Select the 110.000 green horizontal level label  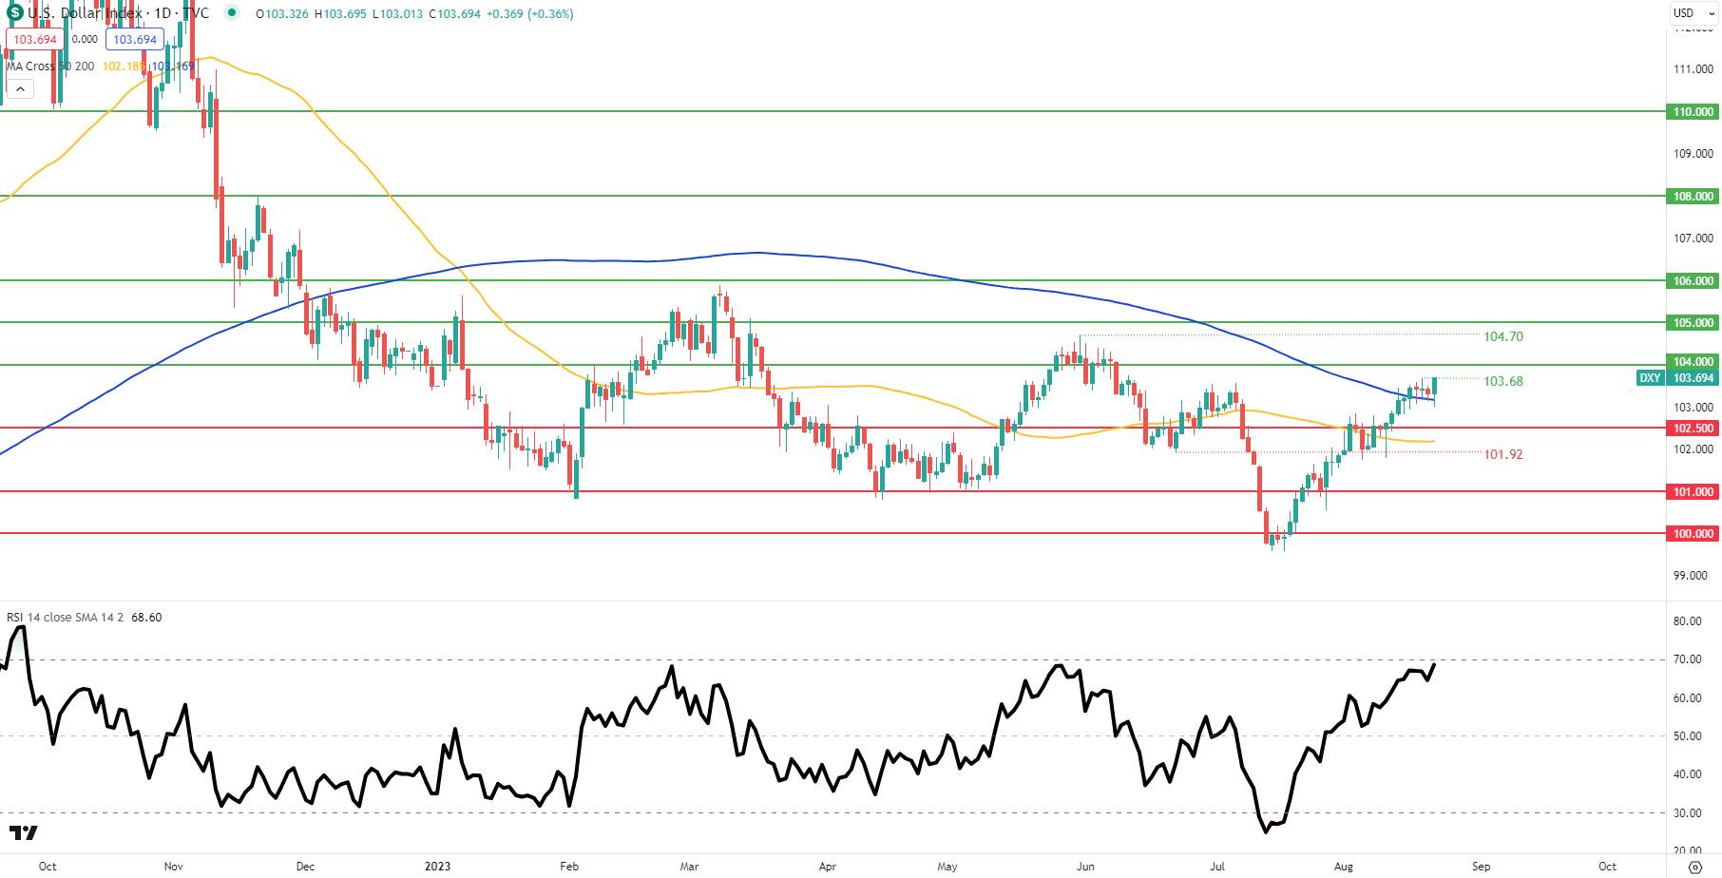(x=1693, y=112)
